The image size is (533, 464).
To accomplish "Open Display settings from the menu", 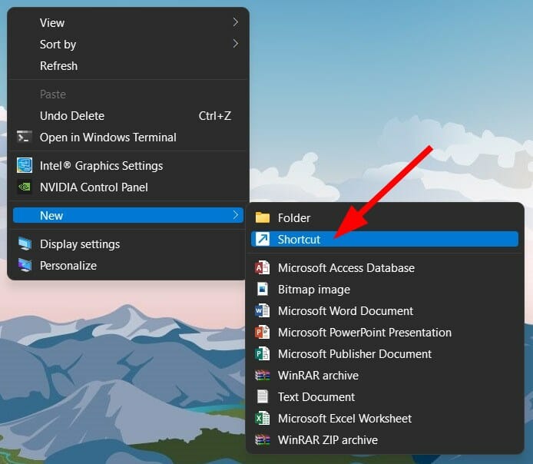I will (128, 244).
